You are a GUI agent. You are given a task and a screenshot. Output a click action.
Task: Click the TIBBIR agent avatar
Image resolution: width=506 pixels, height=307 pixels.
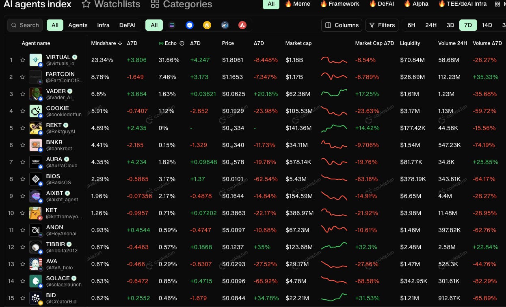tap(36, 247)
